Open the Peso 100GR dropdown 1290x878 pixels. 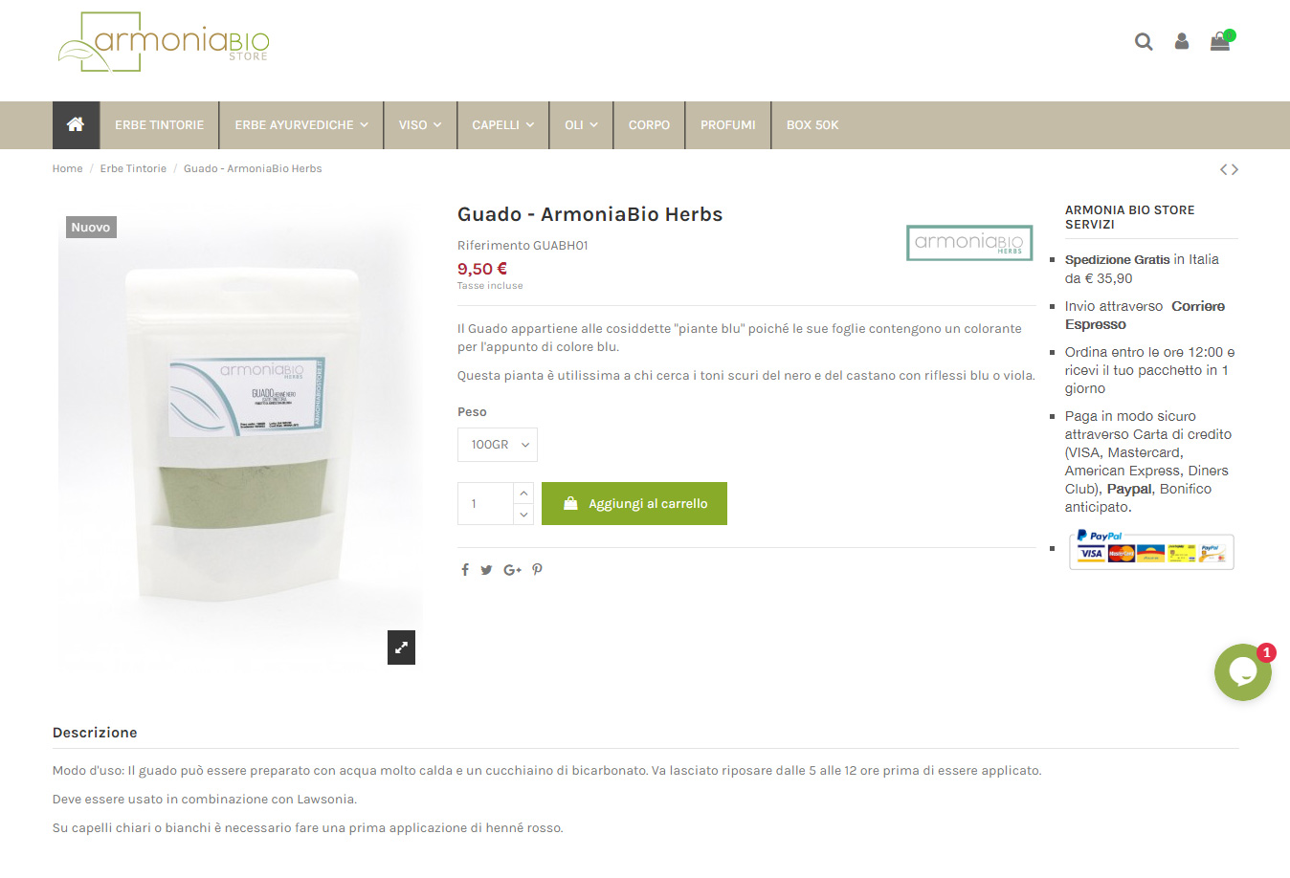tap(498, 445)
